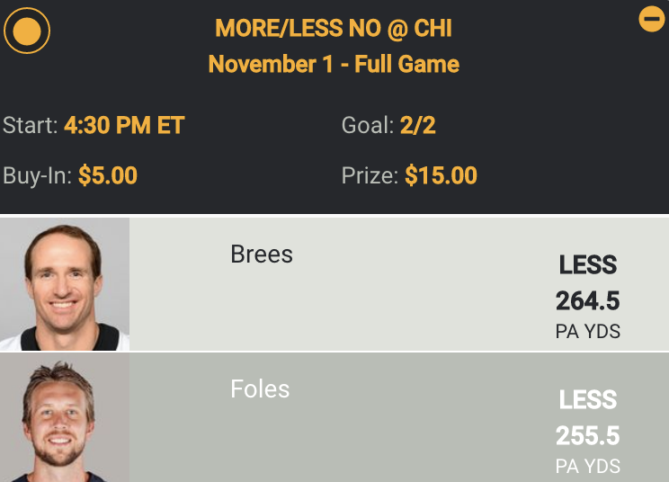The width and height of the screenshot is (669, 482).
Task: Select the Brees player name
Action: (262, 254)
